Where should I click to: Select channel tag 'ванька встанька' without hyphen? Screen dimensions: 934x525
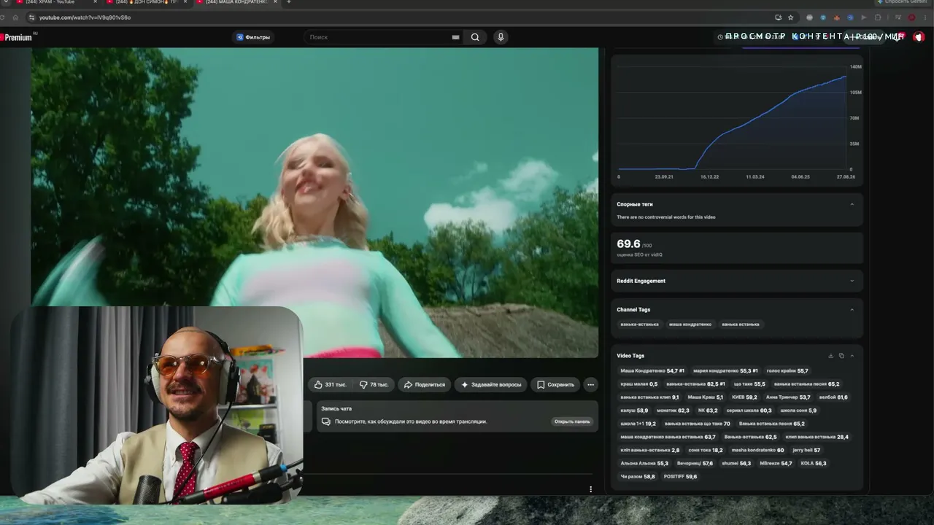point(741,324)
